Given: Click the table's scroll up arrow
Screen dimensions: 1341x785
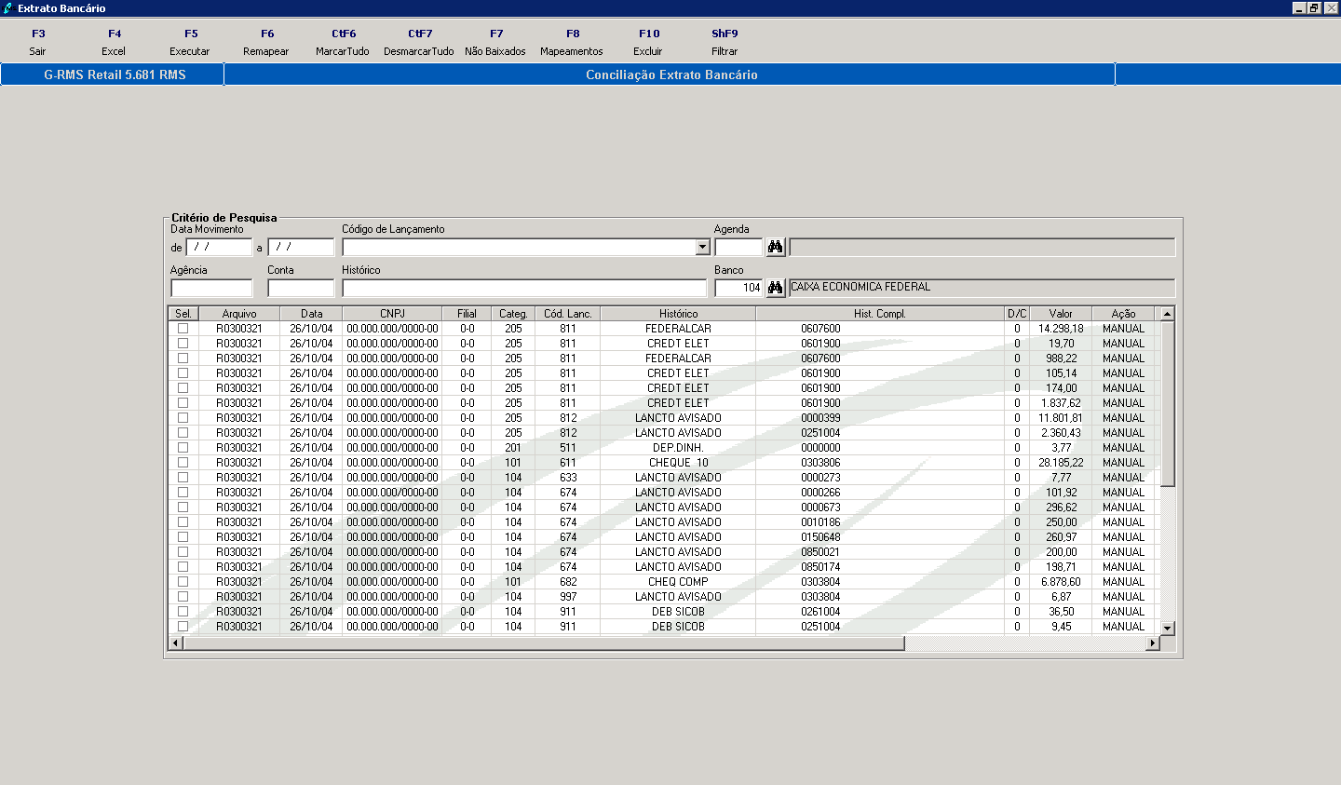Looking at the screenshot, I should point(1167,314).
